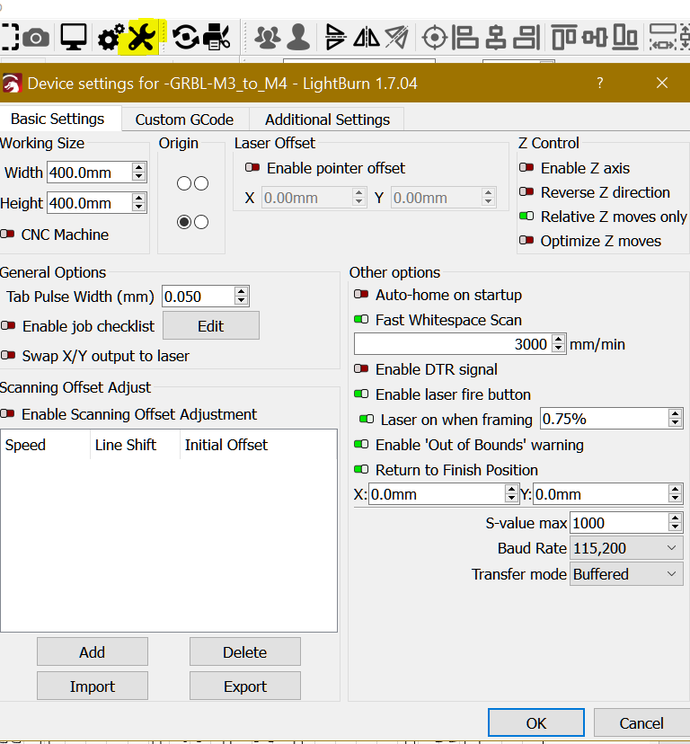Toggle Return to Finish Position

(361, 469)
